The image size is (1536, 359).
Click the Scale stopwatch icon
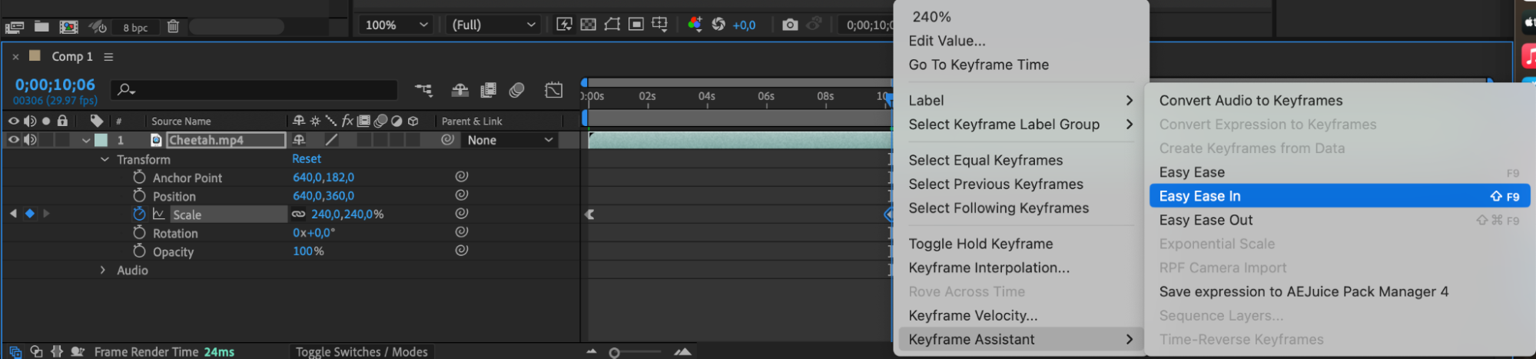point(139,214)
